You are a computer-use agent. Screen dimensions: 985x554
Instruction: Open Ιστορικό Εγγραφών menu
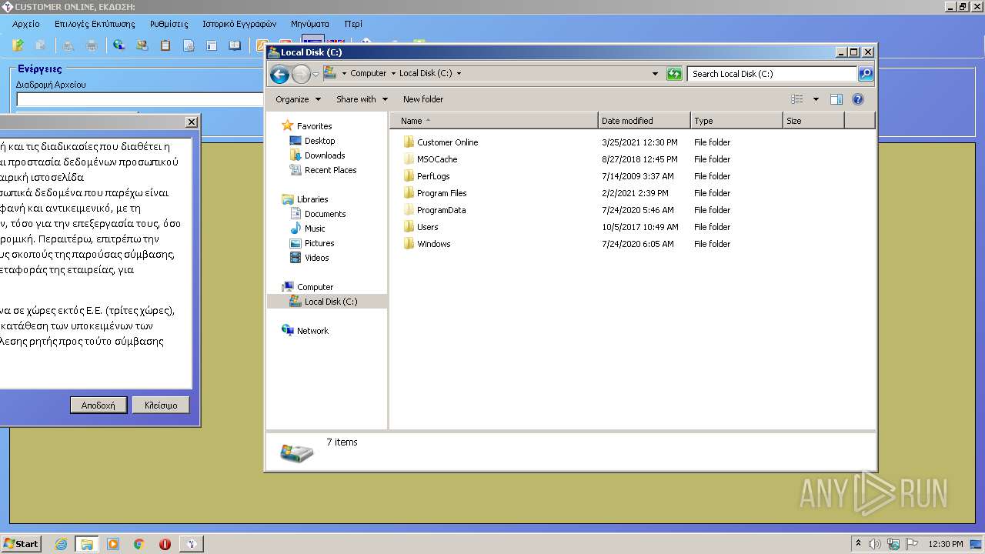(239, 24)
